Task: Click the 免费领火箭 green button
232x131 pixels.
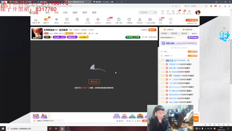Action: point(133,37)
